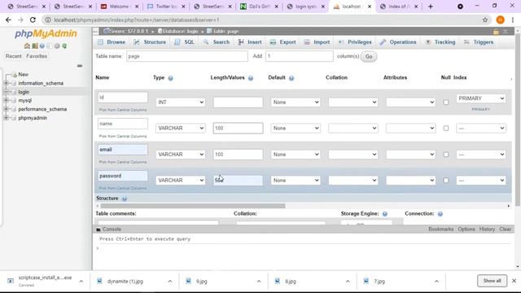Screen dimensions: 521x293
Task: Click help icon next to Length/Values header
Action: coord(251,78)
